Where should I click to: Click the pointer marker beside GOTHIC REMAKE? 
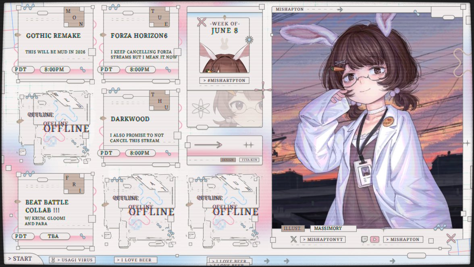(18, 35)
